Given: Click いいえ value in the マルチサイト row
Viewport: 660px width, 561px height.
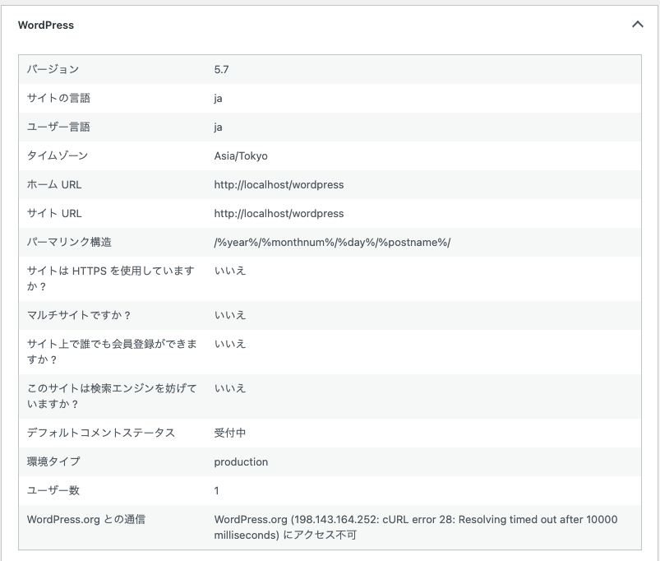Looking at the screenshot, I should (230, 315).
